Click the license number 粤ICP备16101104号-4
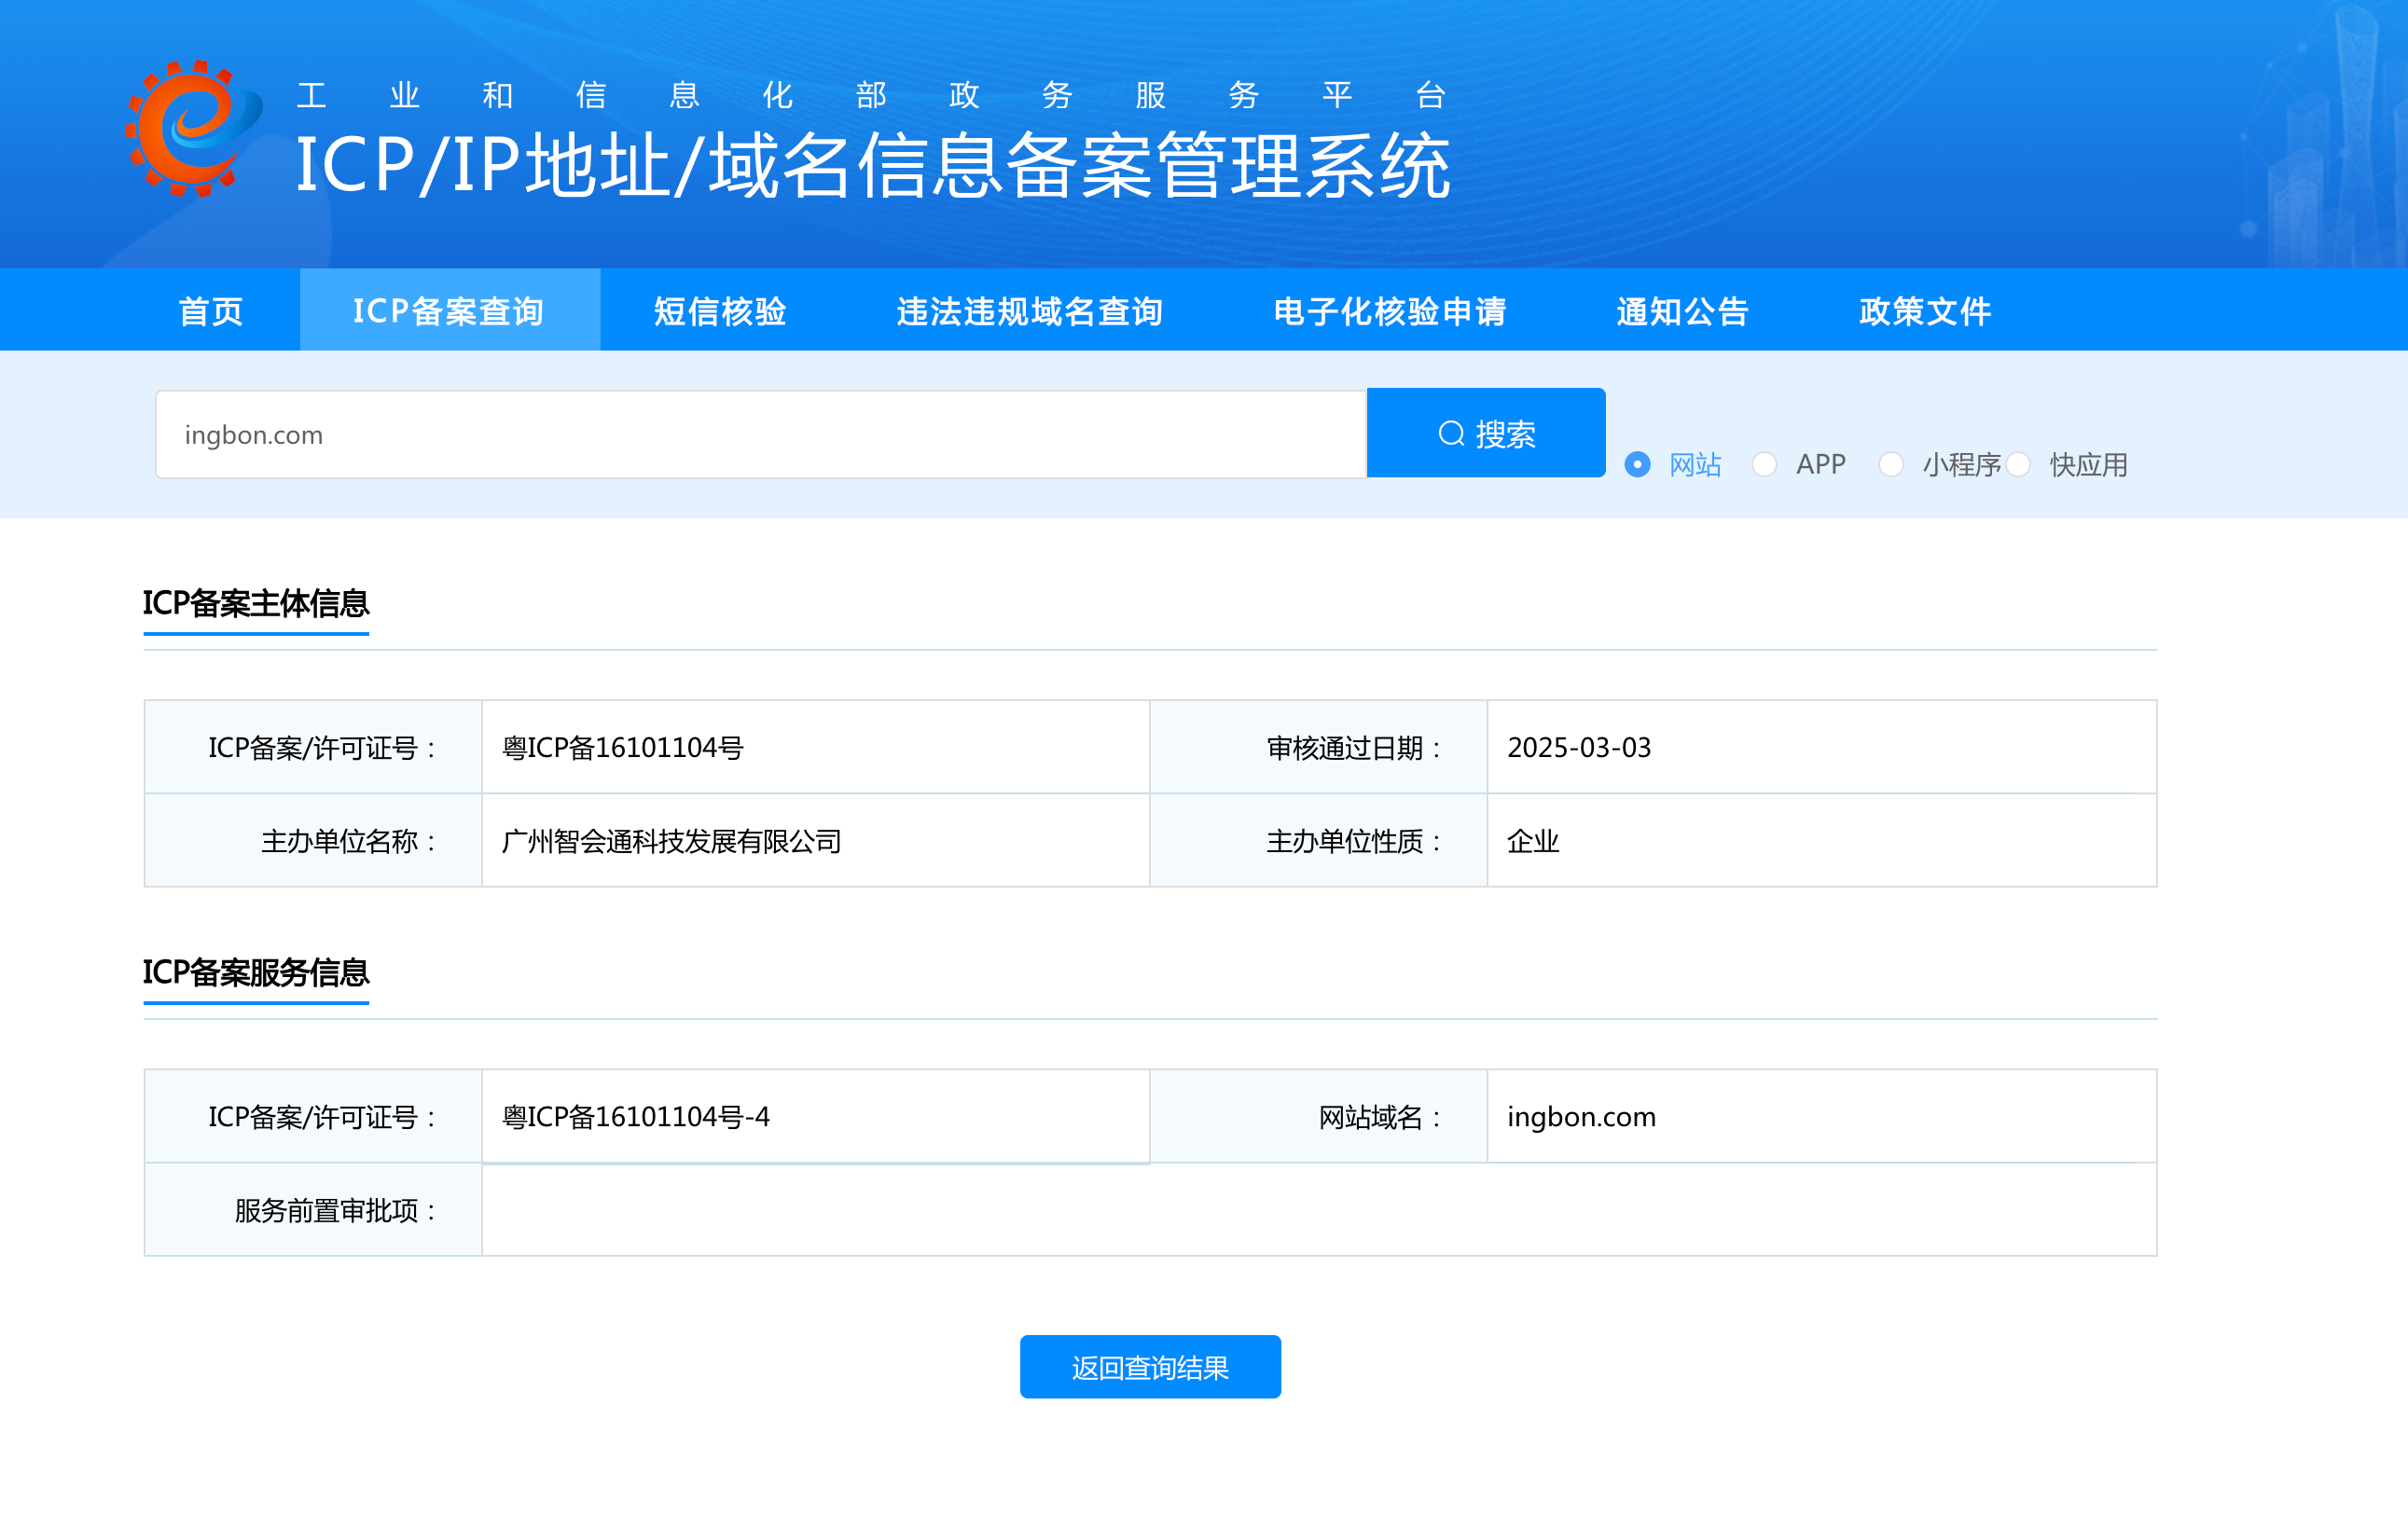Image resolution: width=2408 pixels, height=1529 pixels. (x=636, y=1117)
